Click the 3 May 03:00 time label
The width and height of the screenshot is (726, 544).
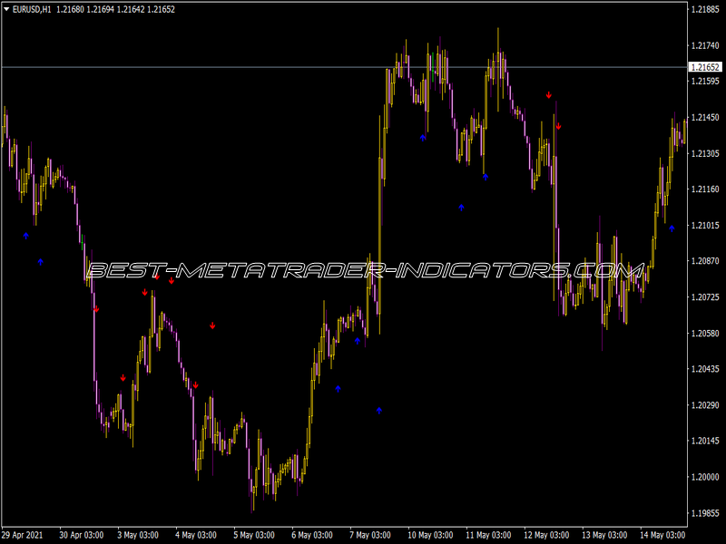138,535
